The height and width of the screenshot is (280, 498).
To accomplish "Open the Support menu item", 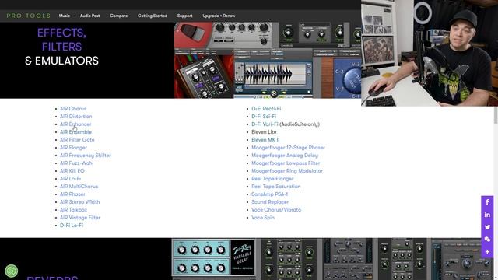I will point(185,16).
